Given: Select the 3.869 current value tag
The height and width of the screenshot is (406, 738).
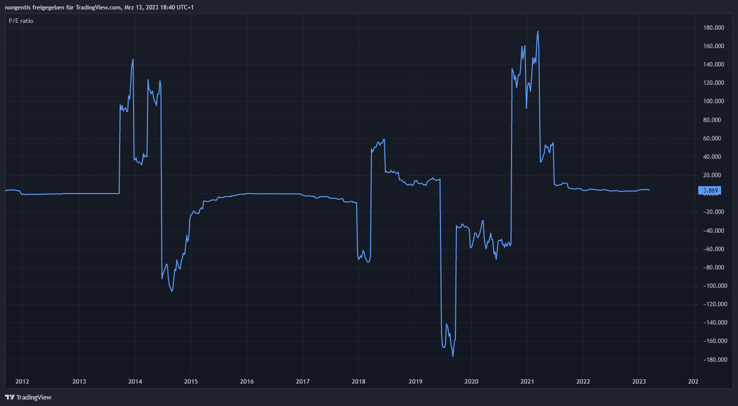Looking at the screenshot, I should (x=710, y=191).
